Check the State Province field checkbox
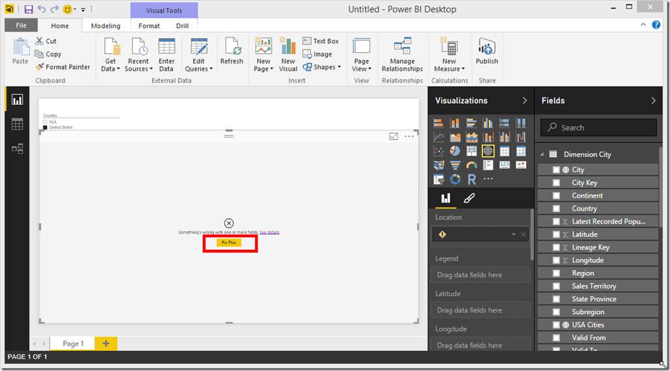Viewport: 670px width, 371px height. (x=556, y=299)
